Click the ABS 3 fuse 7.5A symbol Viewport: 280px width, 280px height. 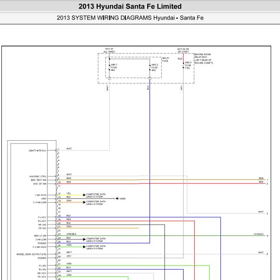tap(184, 65)
